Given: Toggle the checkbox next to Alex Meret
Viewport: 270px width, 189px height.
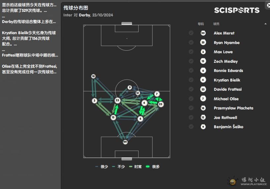Looking at the screenshot, I should click(x=191, y=33).
